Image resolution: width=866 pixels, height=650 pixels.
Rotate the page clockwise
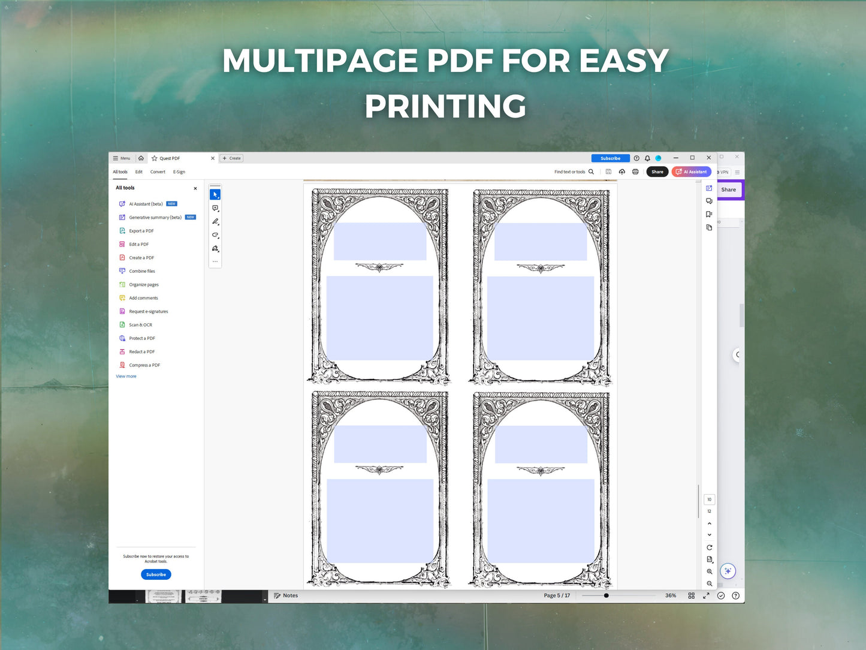[x=710, y=547]
